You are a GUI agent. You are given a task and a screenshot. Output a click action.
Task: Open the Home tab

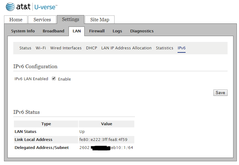(x=16, y=20)
